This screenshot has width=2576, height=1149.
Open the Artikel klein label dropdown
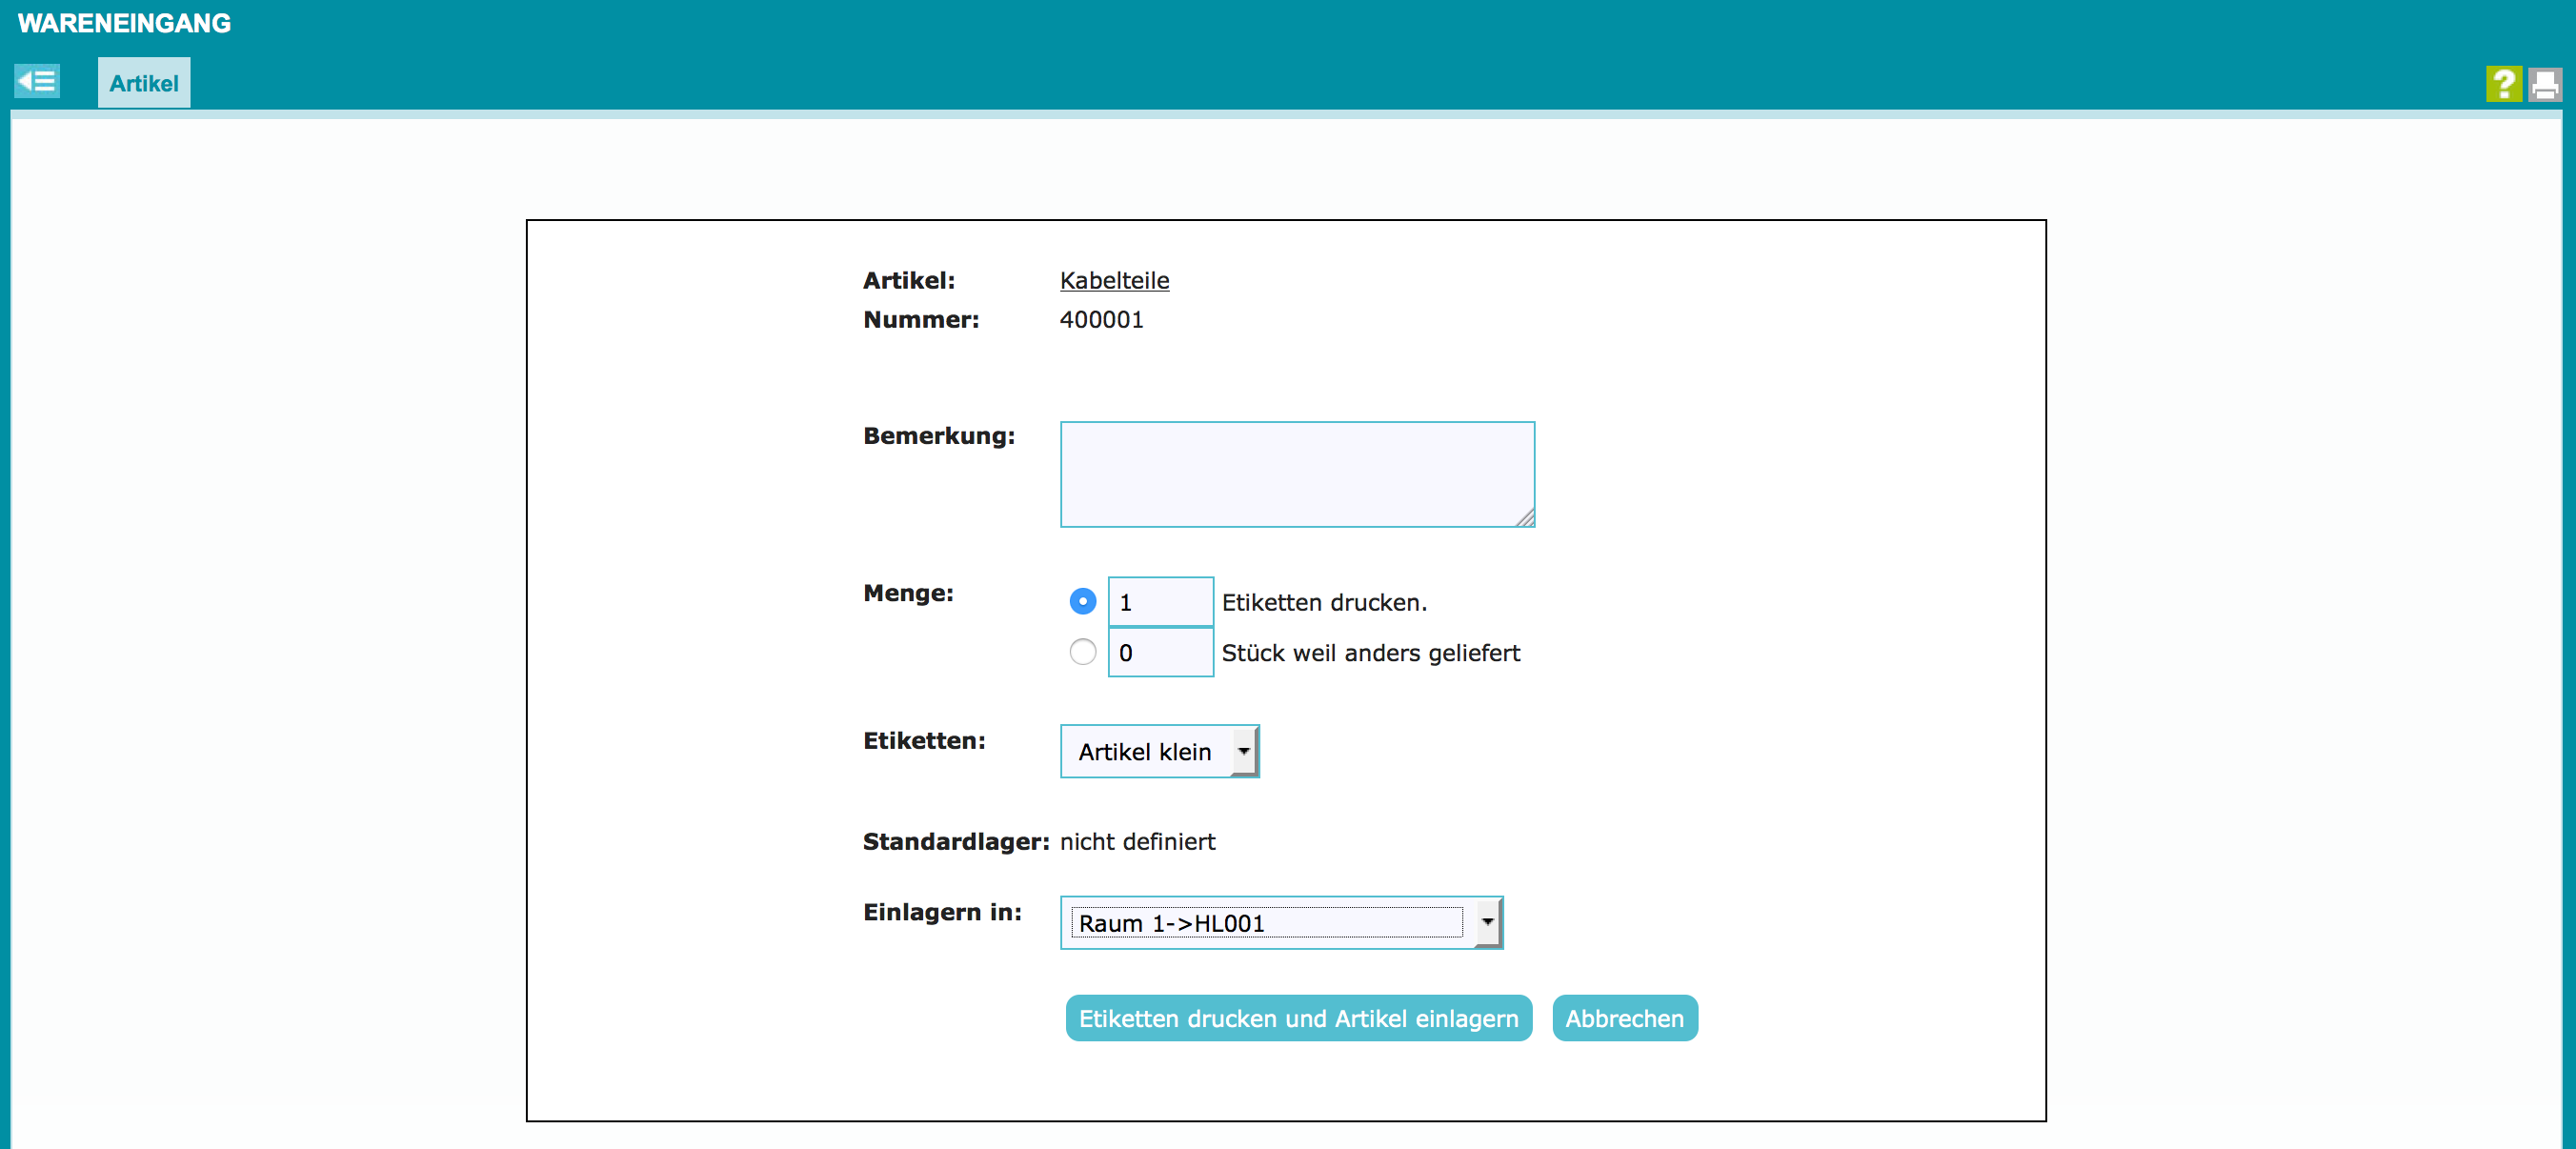pyautogui.click(x=1146, y=751)
